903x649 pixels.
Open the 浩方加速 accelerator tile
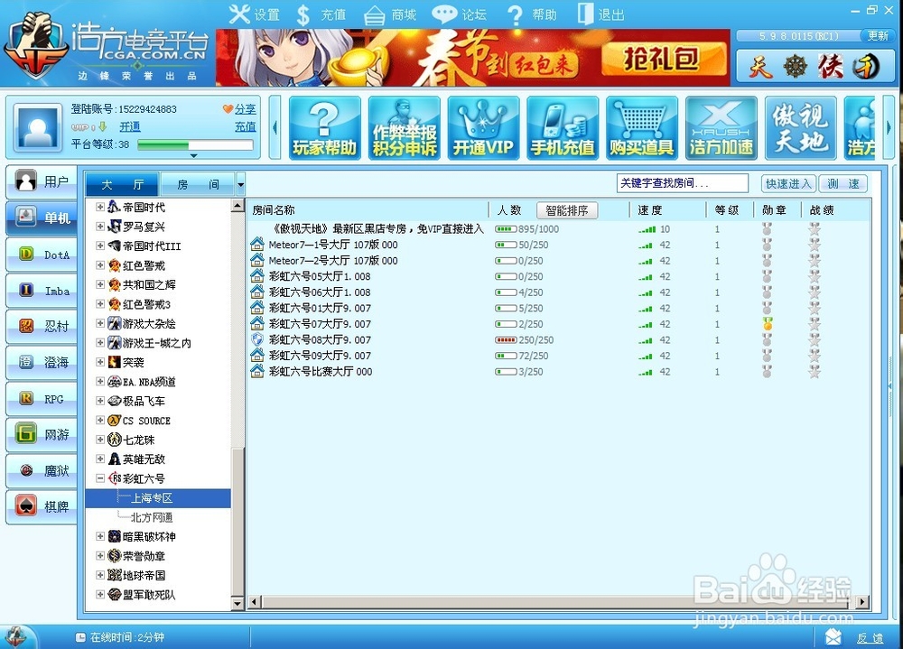tap(721, 128)
